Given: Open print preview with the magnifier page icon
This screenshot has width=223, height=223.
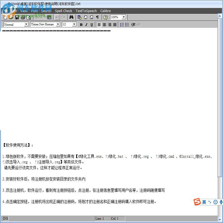Looking at the screenshot, I should tap(29, 17).
